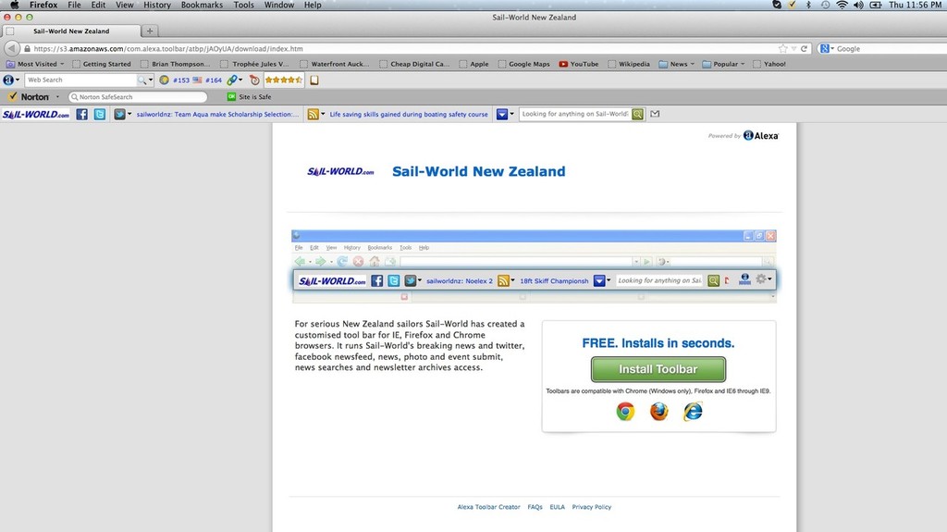Open the Alexa related links chain icon
This screenshot has width=947, height=532.
231,80
